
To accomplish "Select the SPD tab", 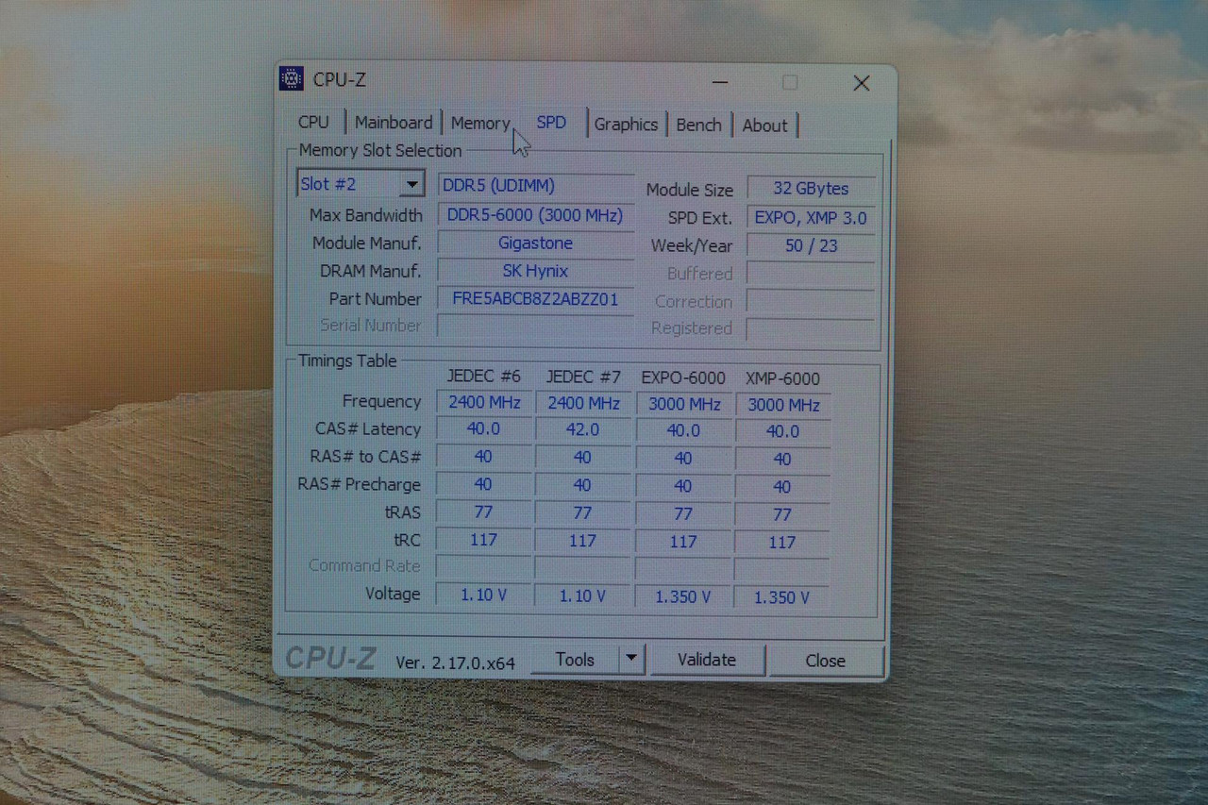I will [x=551, y=123].
